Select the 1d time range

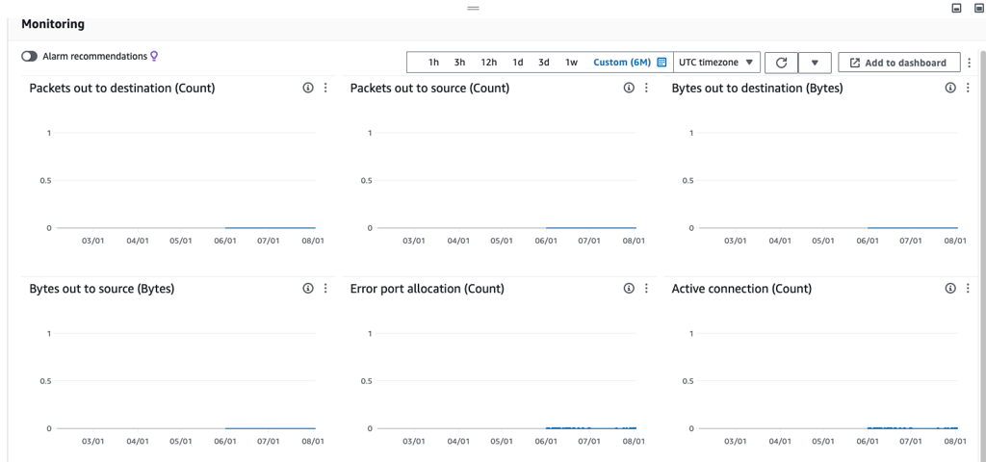[517, 63]
